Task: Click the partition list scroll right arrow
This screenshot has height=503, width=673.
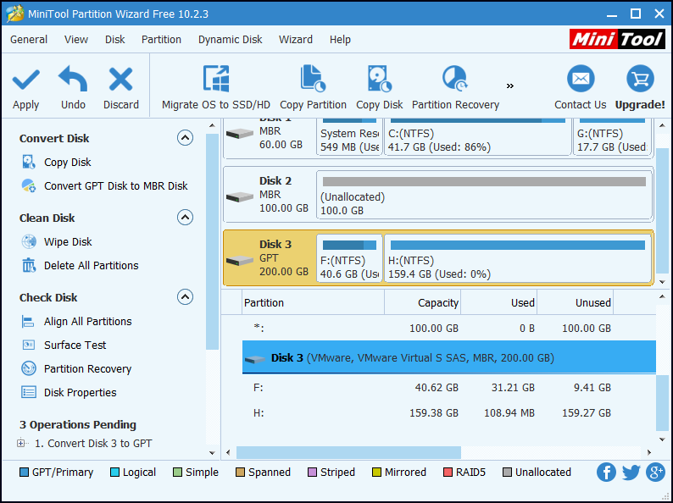Action: [x=649, y=452]
